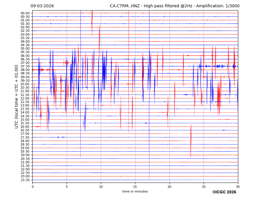
Task: Click the 5 minute x-axis tick
Action: [x=67, y=187]
